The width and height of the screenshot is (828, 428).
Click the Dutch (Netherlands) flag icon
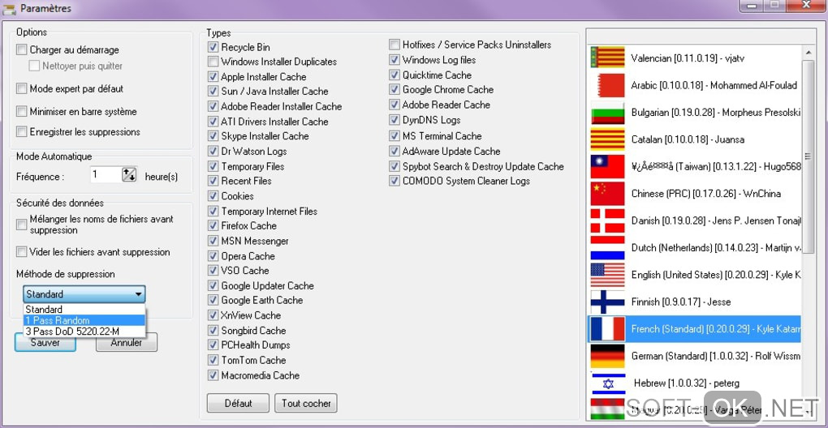point(607,248)
